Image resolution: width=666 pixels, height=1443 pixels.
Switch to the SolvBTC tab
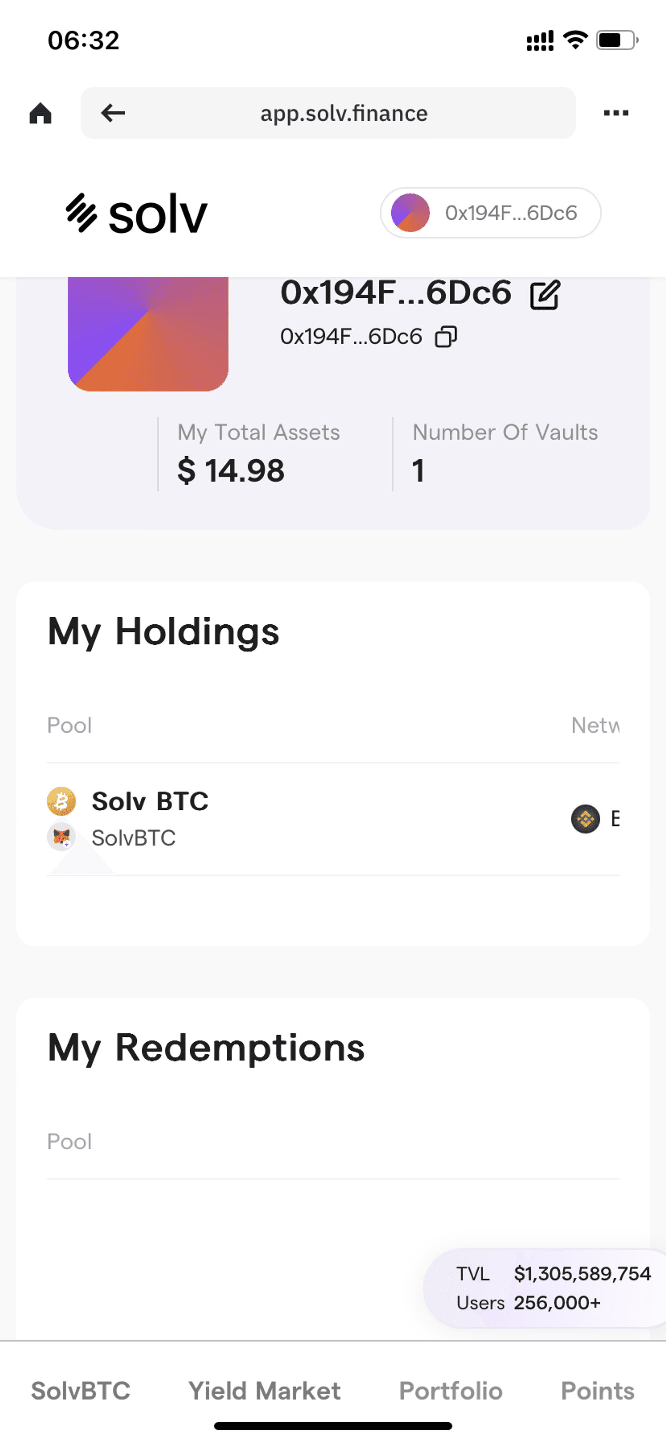coord(81,1391)
